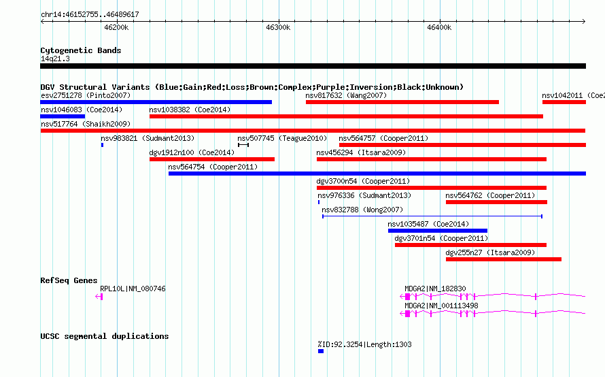Image resolution: width=605 pixels, height=377 pixels.
Task: Click the RefSeq Genes track title
Action: 69,280
